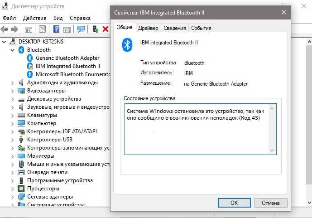Open the Действие menu
This screenshot has height=218, width=312.
(x=34, y=18)
